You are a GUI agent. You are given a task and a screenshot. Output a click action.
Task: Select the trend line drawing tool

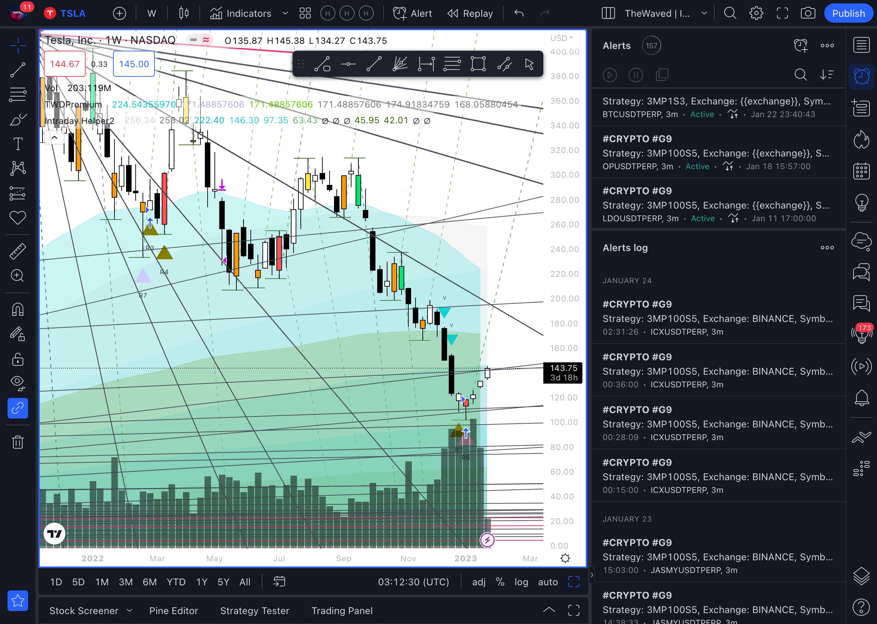[18, 70]
